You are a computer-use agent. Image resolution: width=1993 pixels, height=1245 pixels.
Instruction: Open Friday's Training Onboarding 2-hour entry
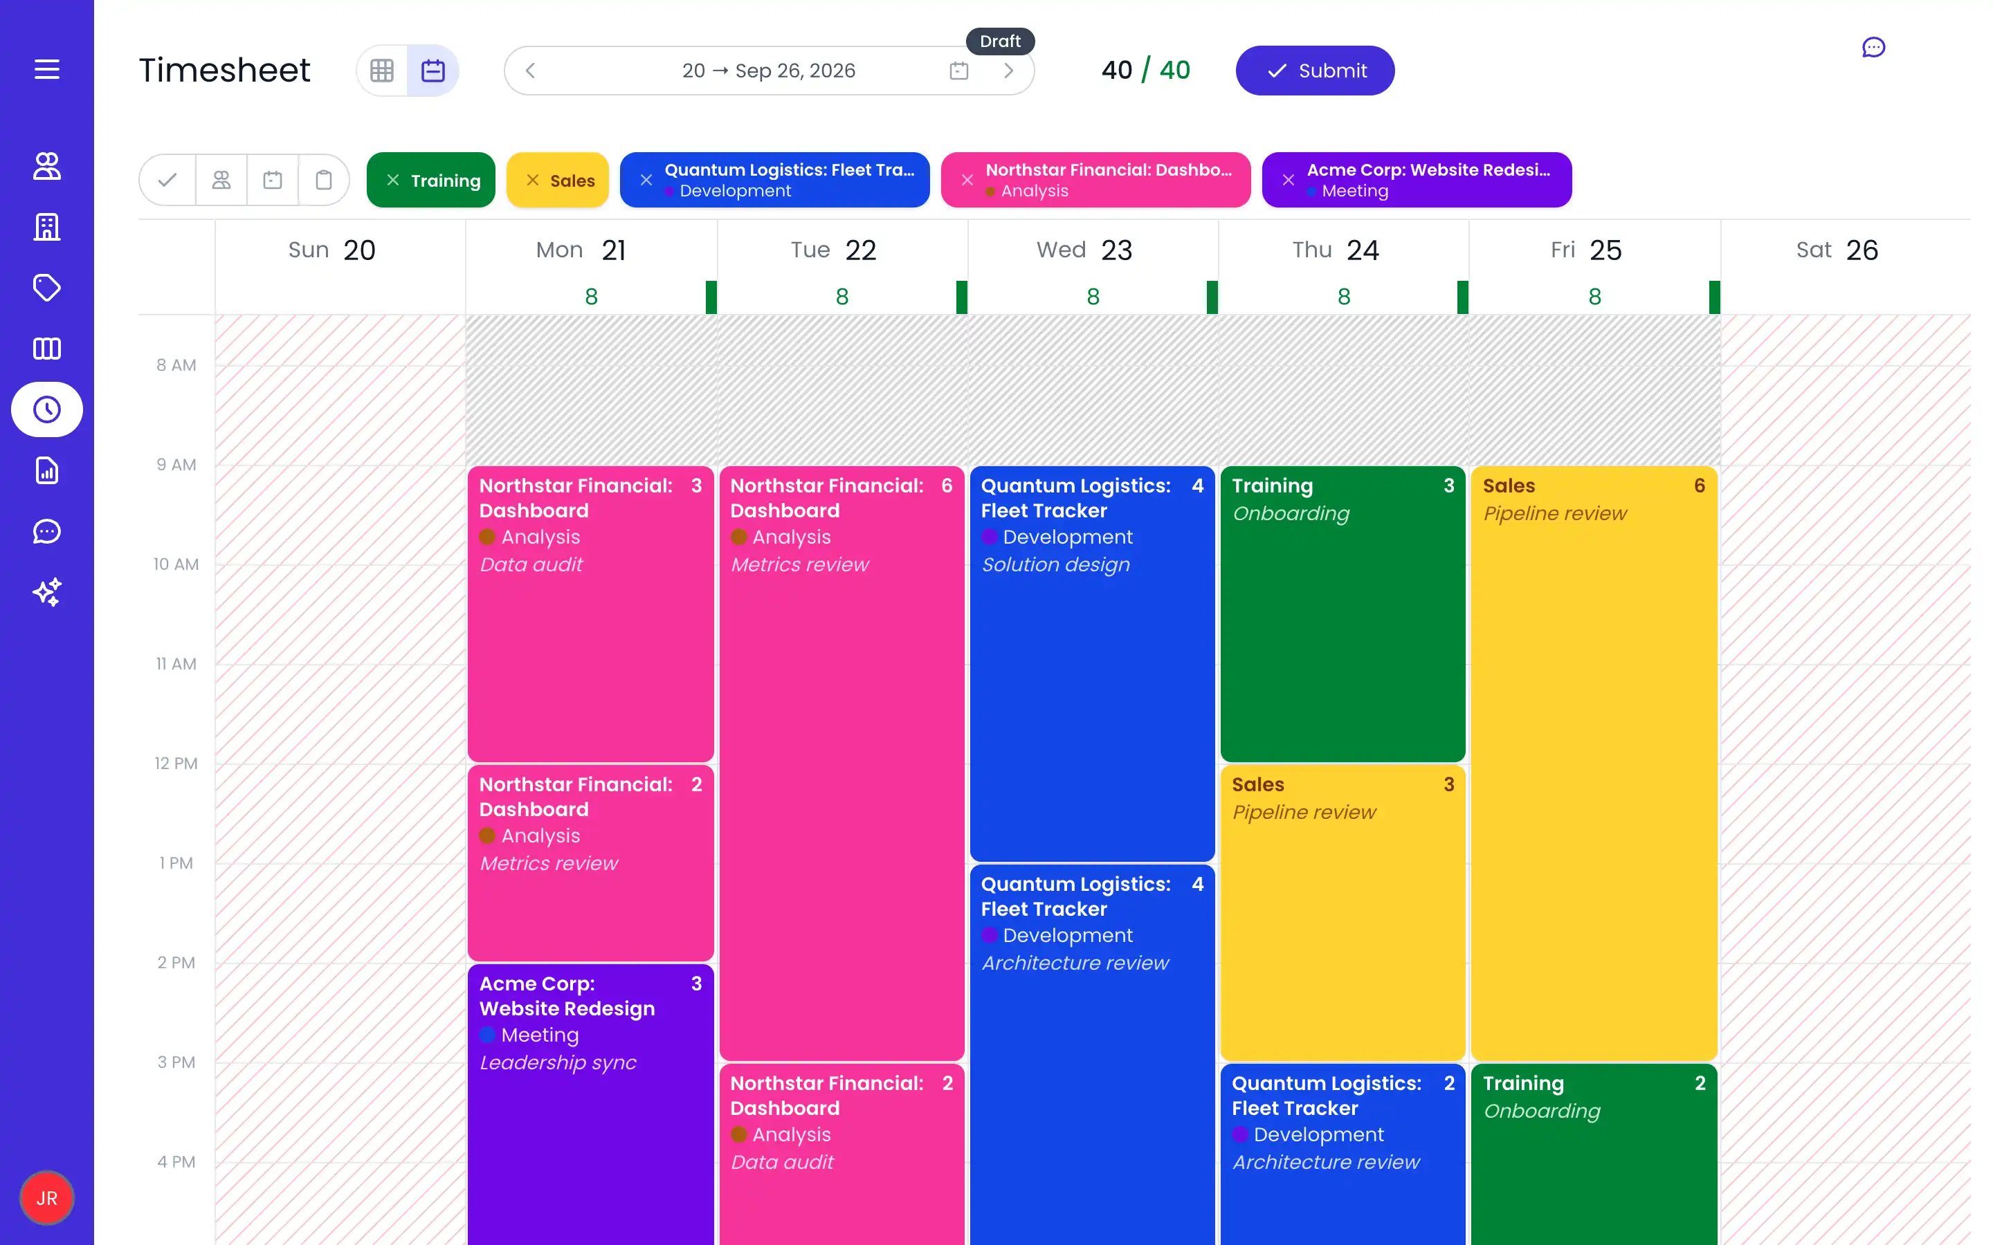click(1594, 1154)
